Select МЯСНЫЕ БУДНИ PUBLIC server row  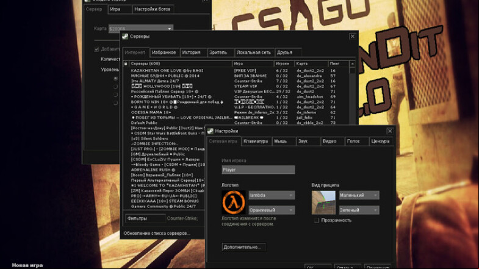point(237,76)
